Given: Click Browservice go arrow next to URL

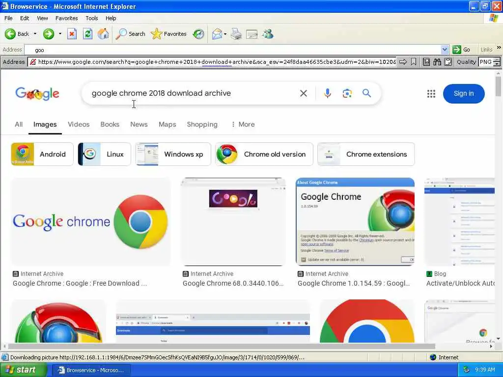Looking at the screenshot, I should click(403, 62).
